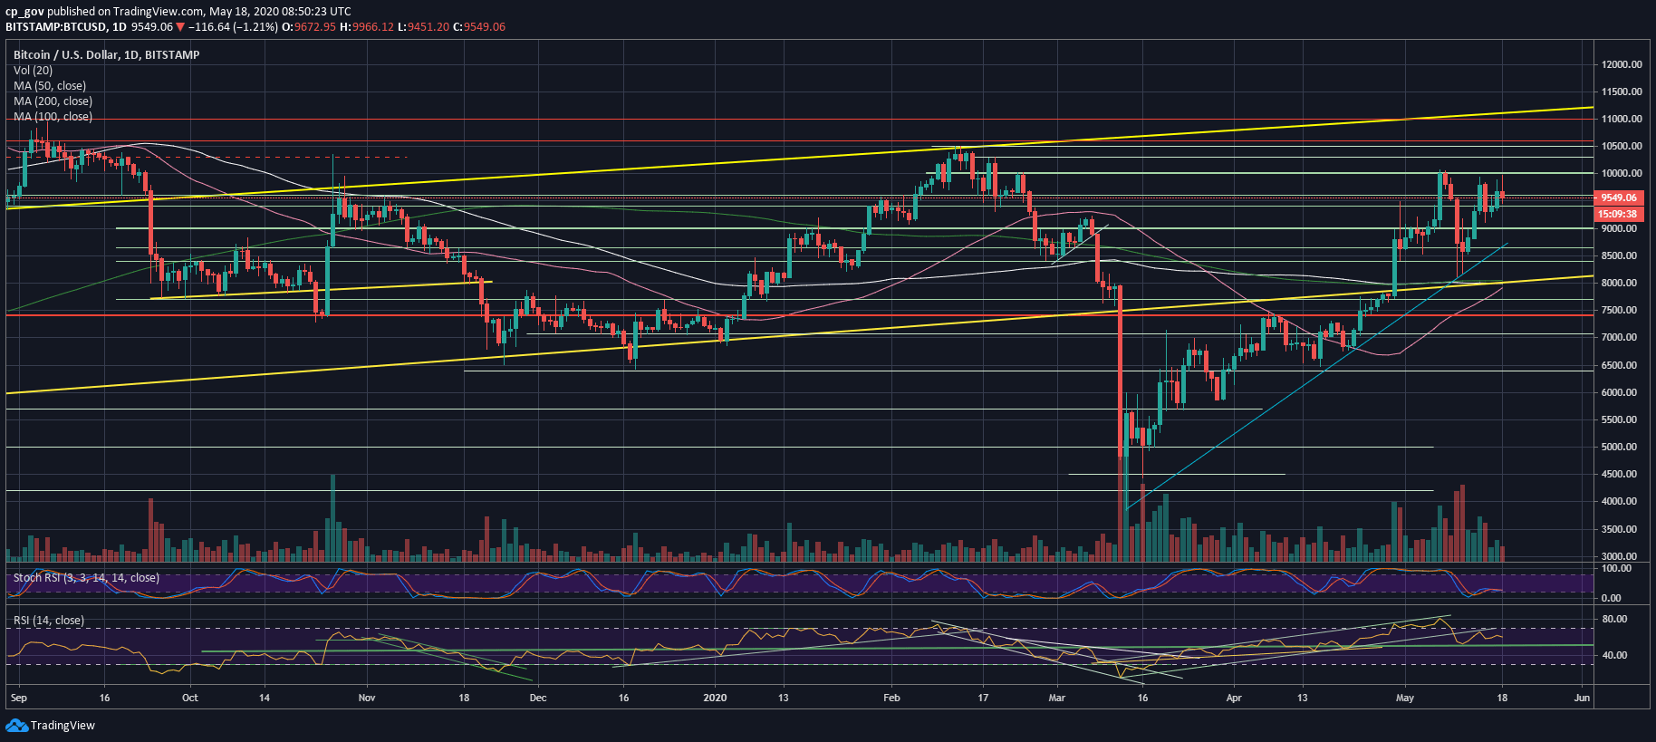1656x742 pixels.
Task: Click the 10000.00 price axis label
Action: [1622, 173]
